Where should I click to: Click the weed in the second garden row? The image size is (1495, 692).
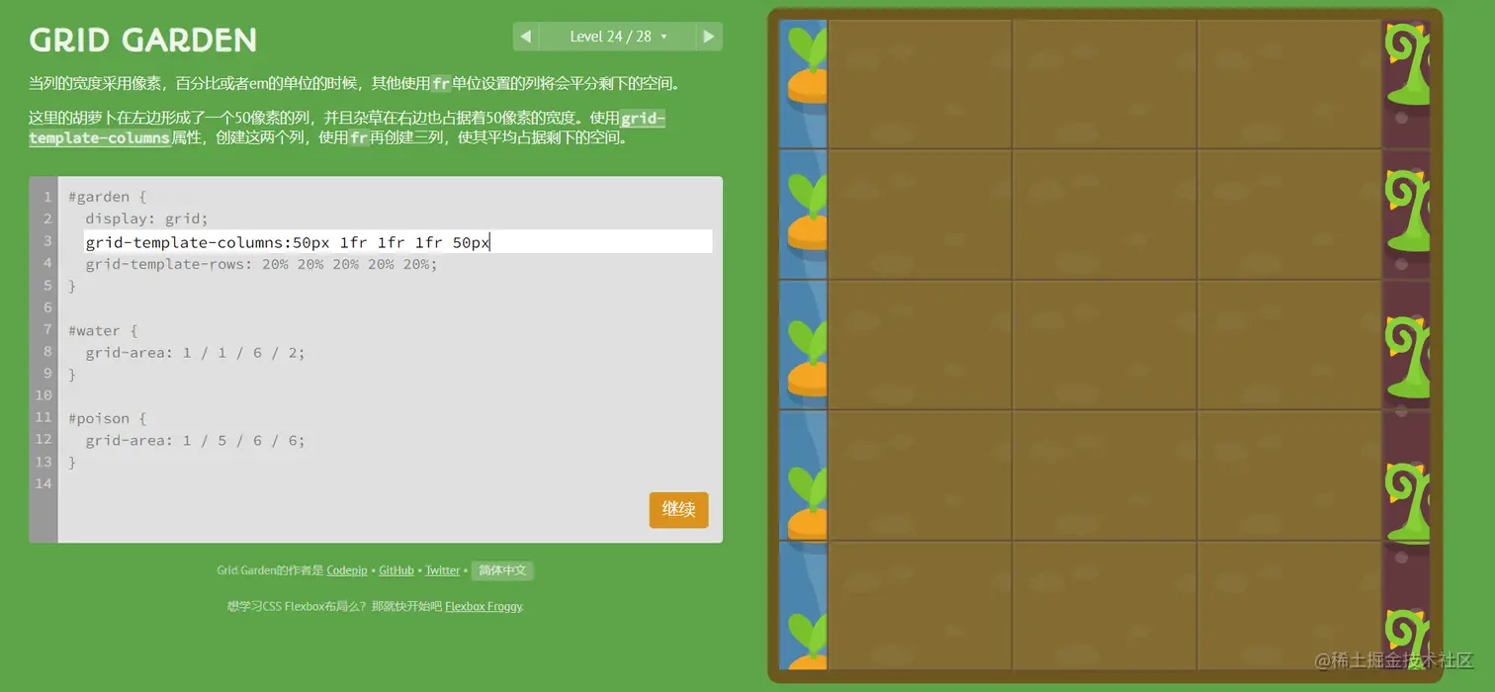[1407, 213]
